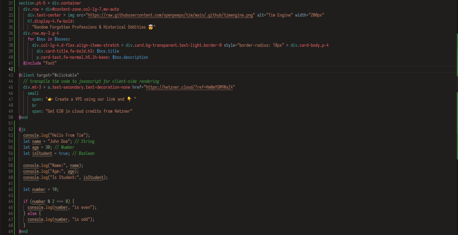This screenshot has height=235, width=458.
Task: Click 'isStudent' declaration on line 56
Action: click(x=42, y=154)
